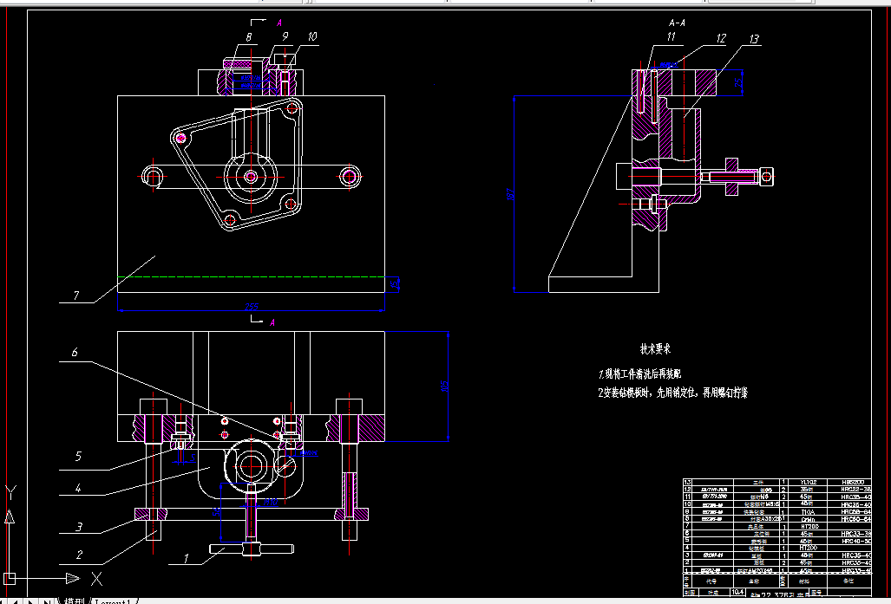Click the '代号' header cell in parts list
Image resolution: width=891 pixels, height=604 pixels.
pyautogui.click(x=711, y=581)
